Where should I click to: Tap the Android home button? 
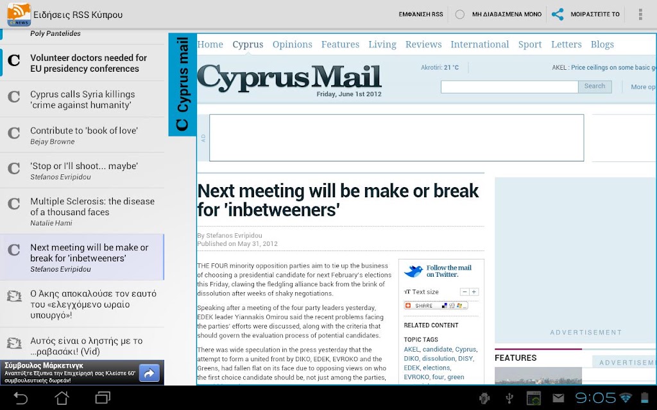(62, 397)
